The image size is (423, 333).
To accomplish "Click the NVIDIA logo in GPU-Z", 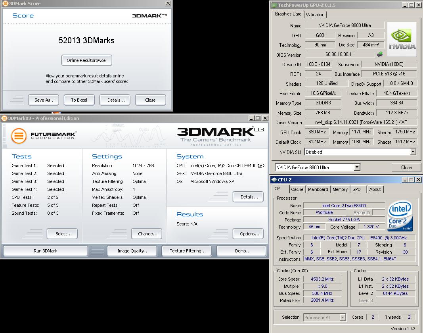I will click(x=402, y=39).
